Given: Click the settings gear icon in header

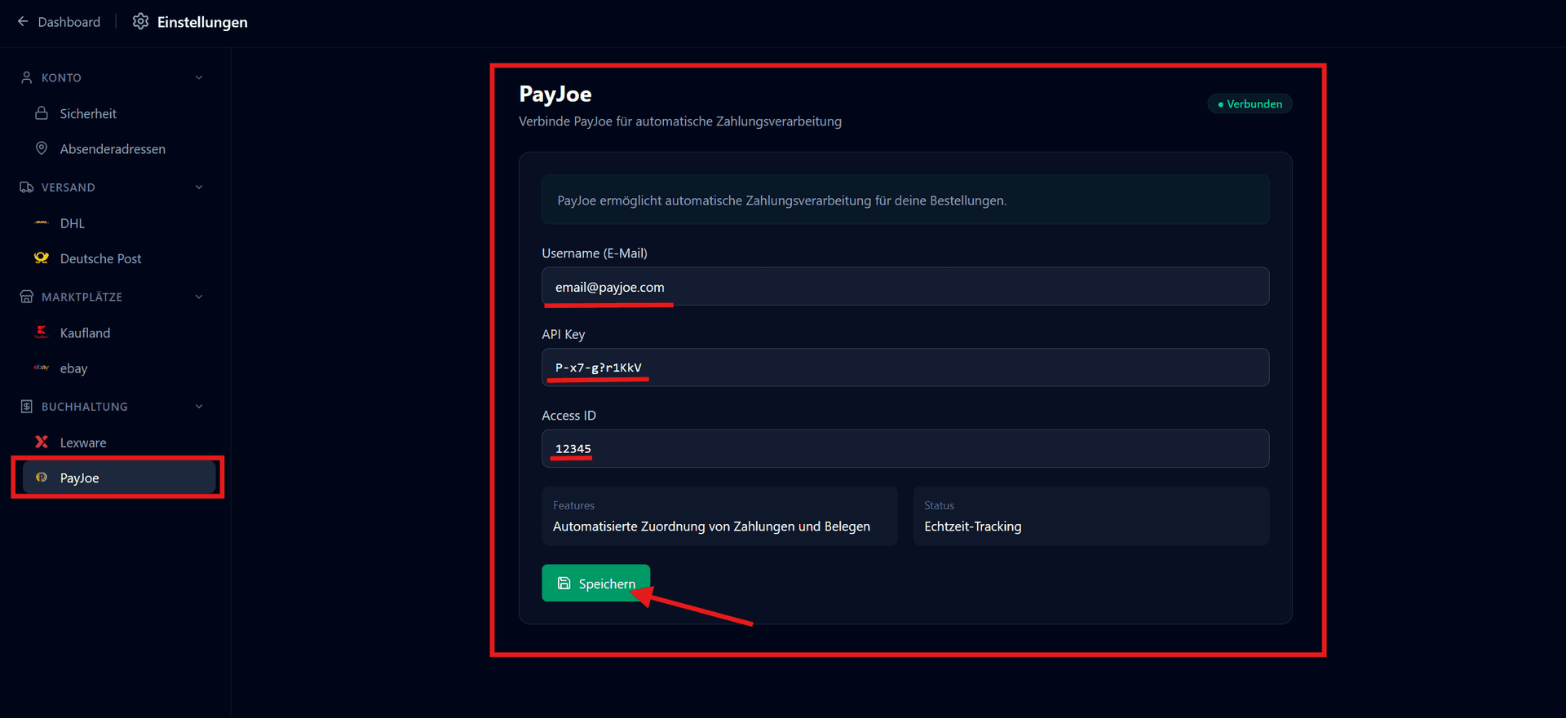Looking at the screenshot, I should point(140,21).
